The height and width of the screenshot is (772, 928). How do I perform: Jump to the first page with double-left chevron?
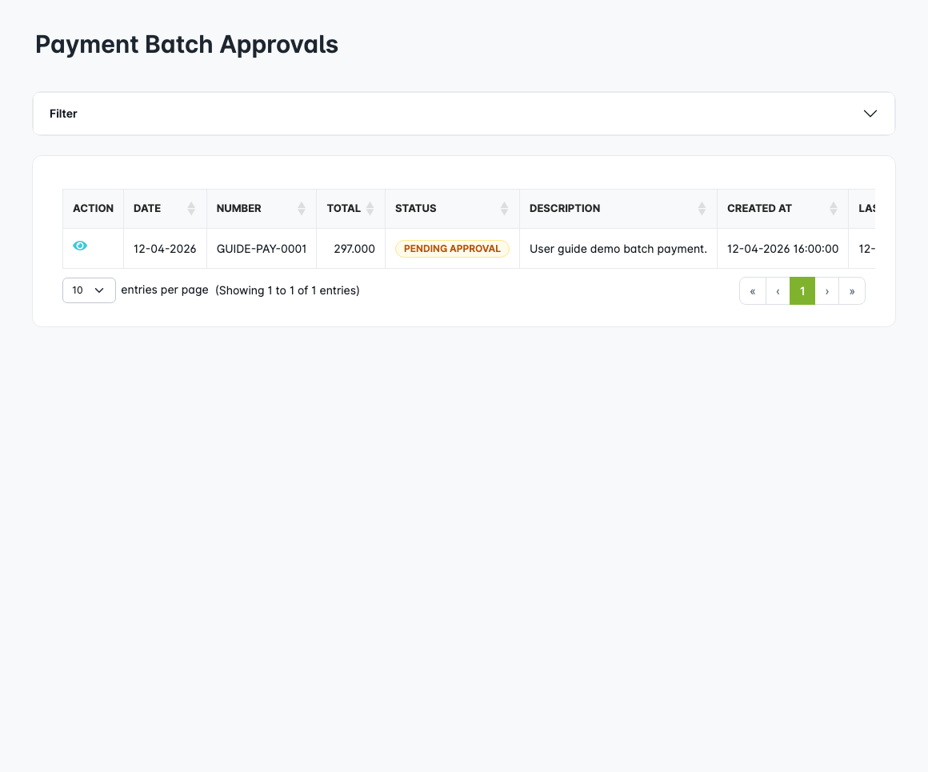(x=753, y=290)
